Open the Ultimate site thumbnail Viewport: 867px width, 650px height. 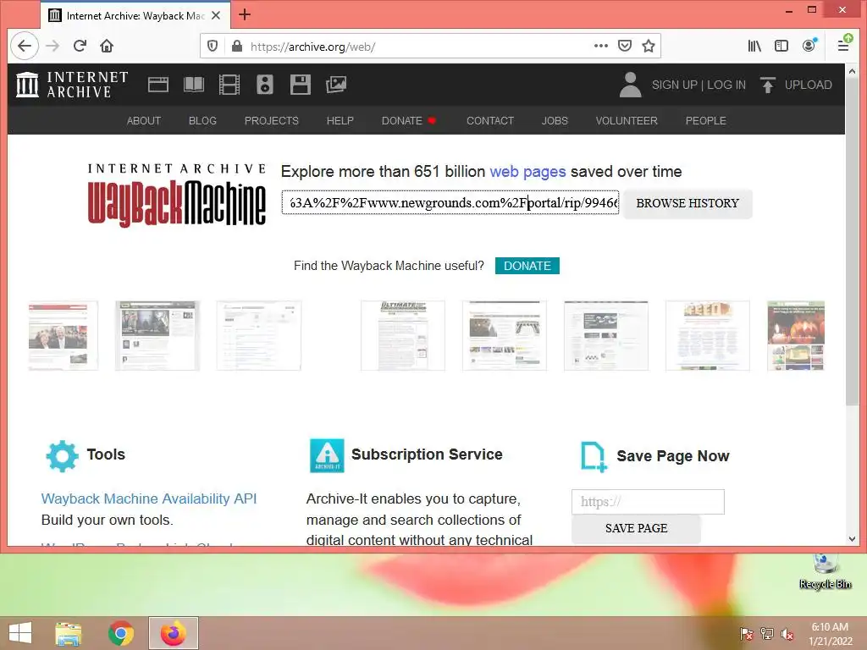(402, 335)
